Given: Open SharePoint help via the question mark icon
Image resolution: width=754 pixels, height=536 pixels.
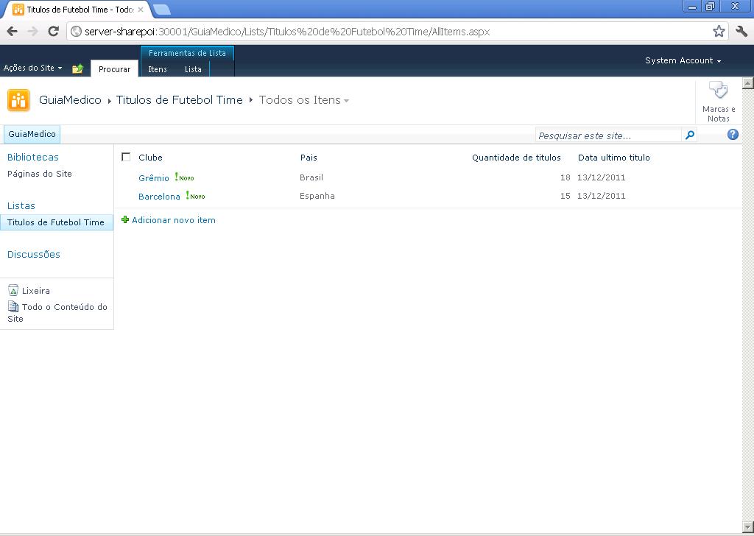Looking at the screenshot, I should click(x=732, y=134).
